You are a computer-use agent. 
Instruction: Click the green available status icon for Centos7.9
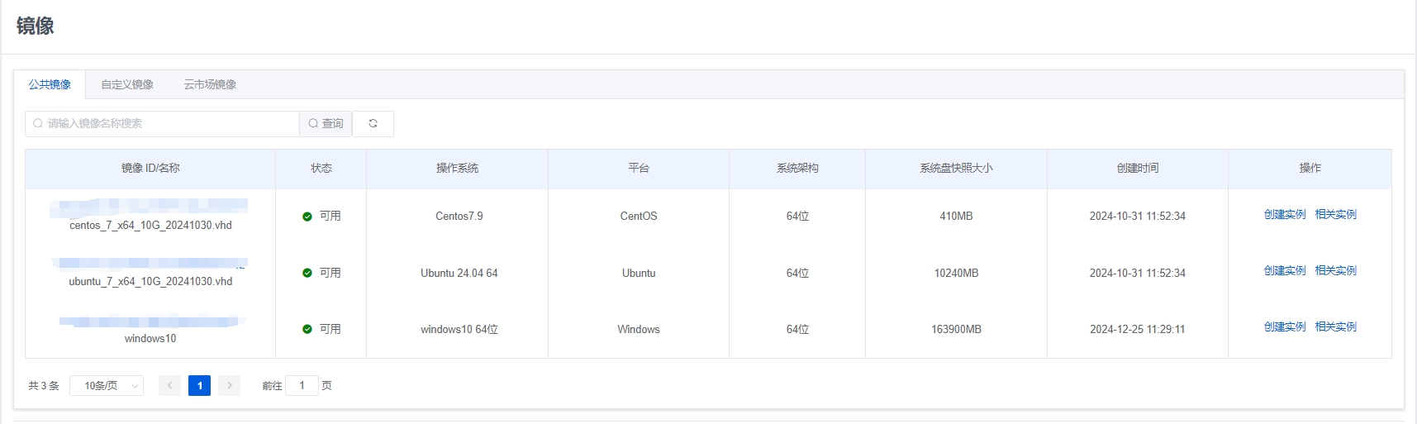(307, 217)
